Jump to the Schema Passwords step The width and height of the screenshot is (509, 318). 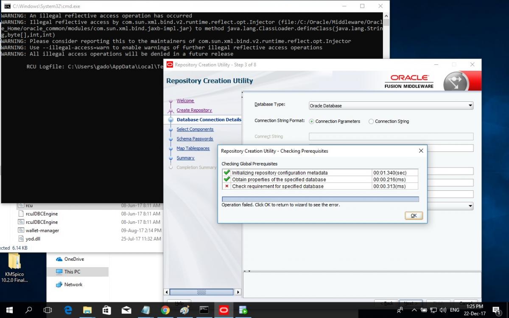[x=195, y=139]
